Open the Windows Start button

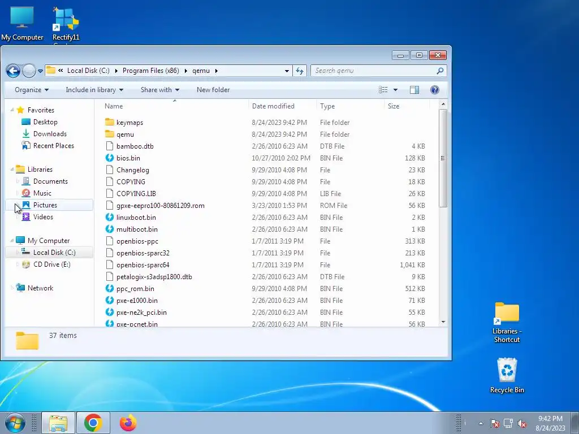tap(15, 423)
